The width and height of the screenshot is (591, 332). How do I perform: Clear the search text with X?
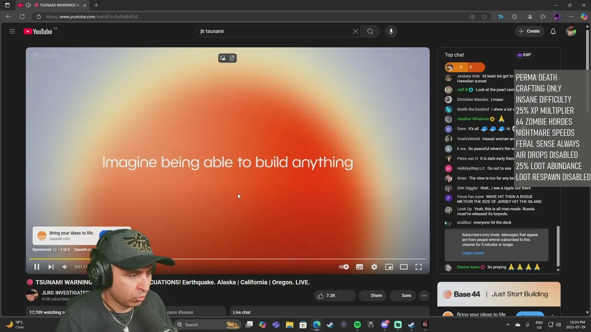[356, 31]
